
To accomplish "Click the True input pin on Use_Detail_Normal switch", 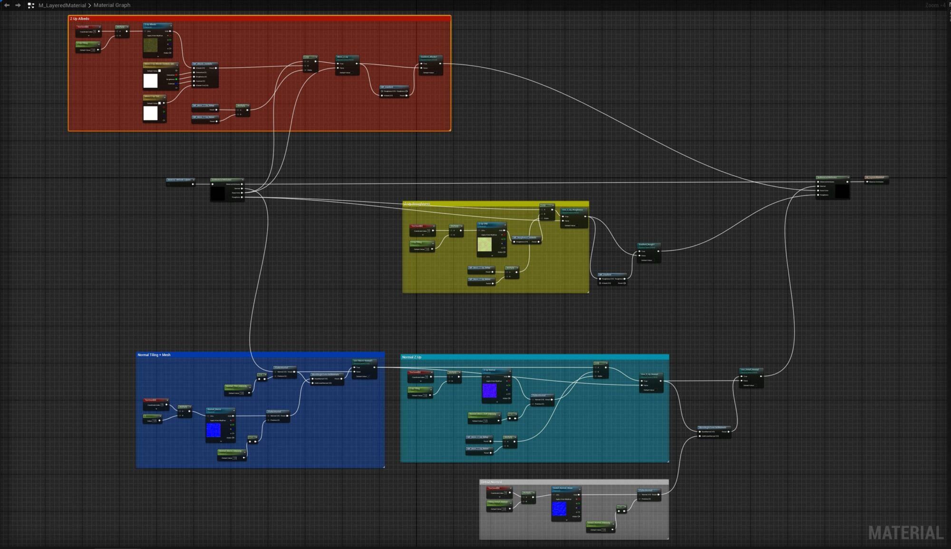I will (741, 377).
